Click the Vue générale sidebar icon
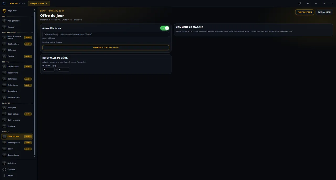Viewport: 336px width, 180px height. [x=4, y=21]
